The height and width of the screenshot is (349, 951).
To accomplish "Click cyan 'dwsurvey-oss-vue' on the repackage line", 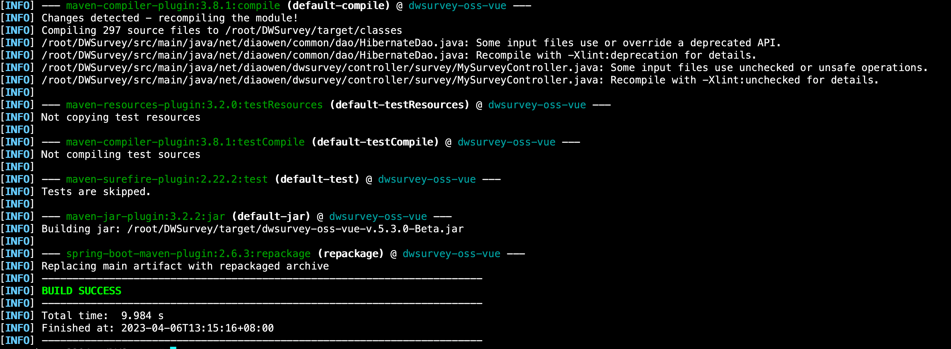I will pos(451,253).
